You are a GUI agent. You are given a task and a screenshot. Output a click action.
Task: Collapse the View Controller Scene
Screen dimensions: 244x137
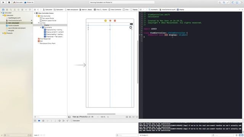click(35, 13)
